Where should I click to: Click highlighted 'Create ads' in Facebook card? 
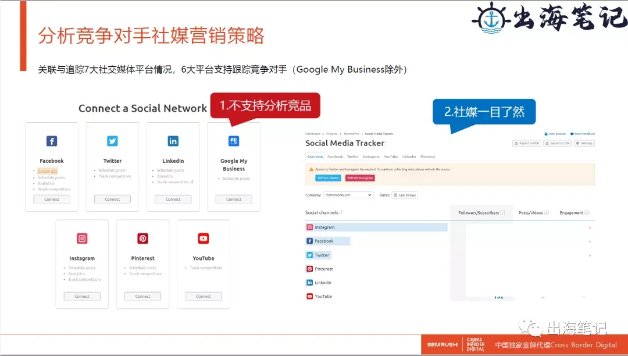[48, 171]
